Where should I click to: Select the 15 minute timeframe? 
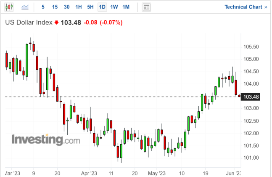(55, 7)
